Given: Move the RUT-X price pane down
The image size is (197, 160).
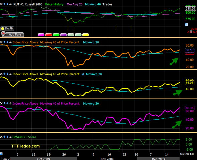Looking at the screenshot, I should coord(7,4).
